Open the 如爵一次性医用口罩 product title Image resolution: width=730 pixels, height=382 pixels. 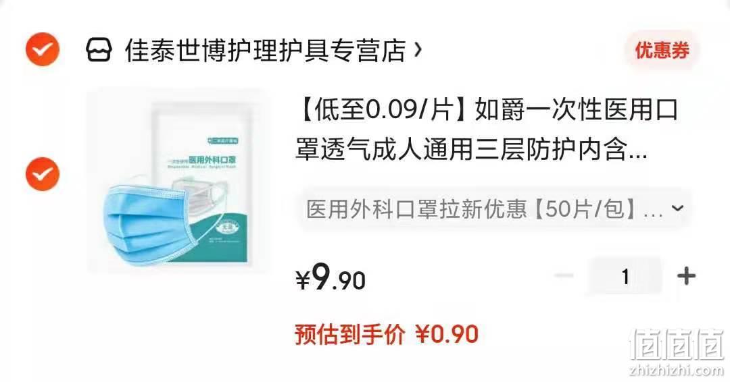(x=487, y=130)
